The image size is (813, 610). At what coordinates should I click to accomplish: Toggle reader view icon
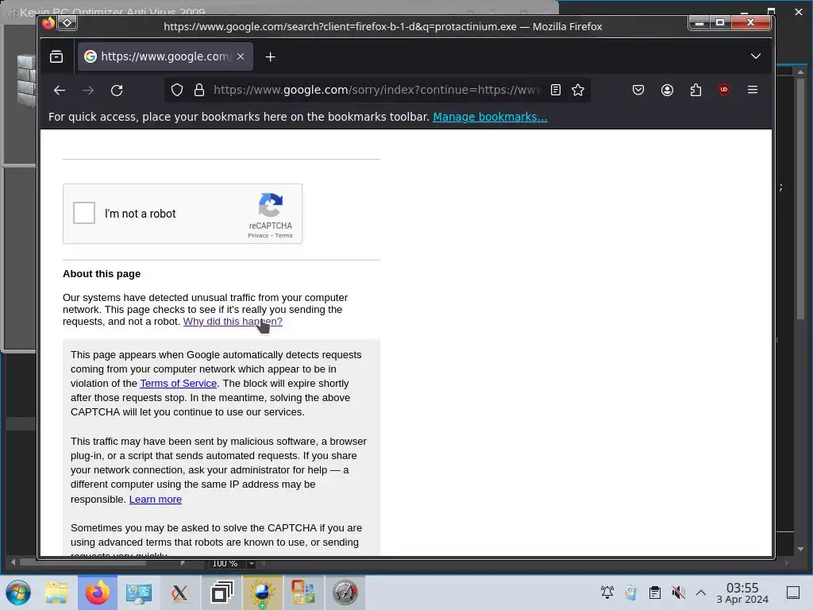coord(555,91)
